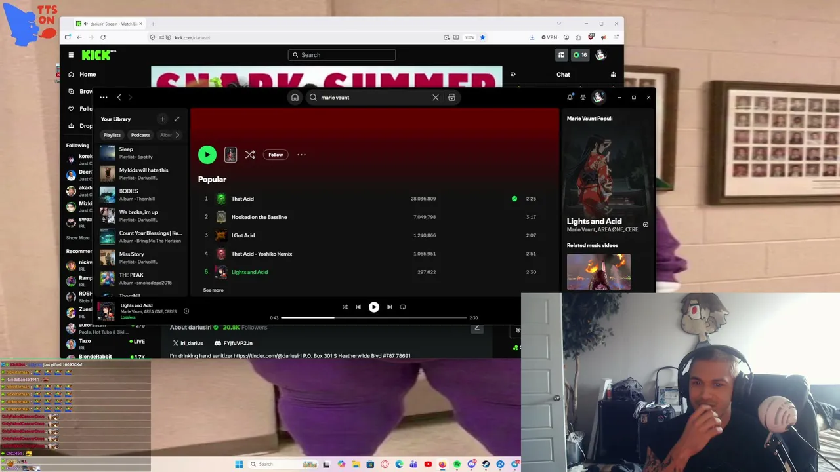Skip to previous track
Screen dimensions: 840x472
coord(358,307)
